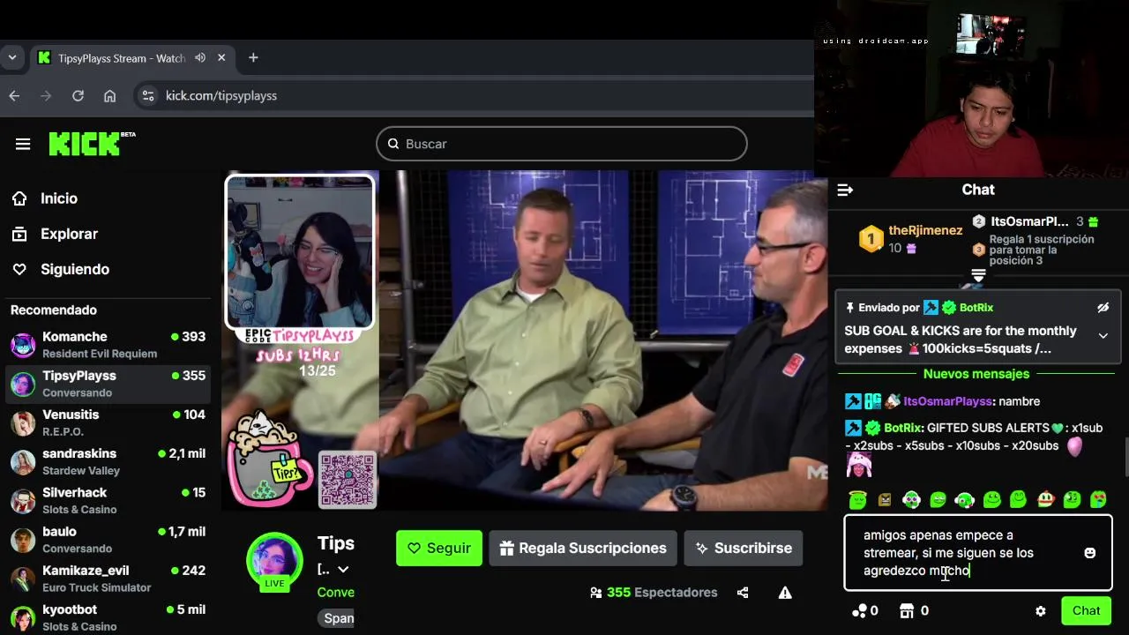The width and height of the screenshot is (1129, 635).
Task: Click the QR code on the stream overlay
Action: (348, 480)
